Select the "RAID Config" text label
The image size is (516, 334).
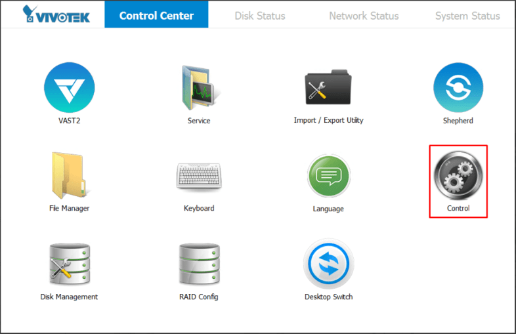(198, 297)
